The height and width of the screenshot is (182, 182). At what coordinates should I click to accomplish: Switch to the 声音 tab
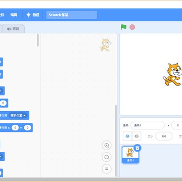coord(13,29)
